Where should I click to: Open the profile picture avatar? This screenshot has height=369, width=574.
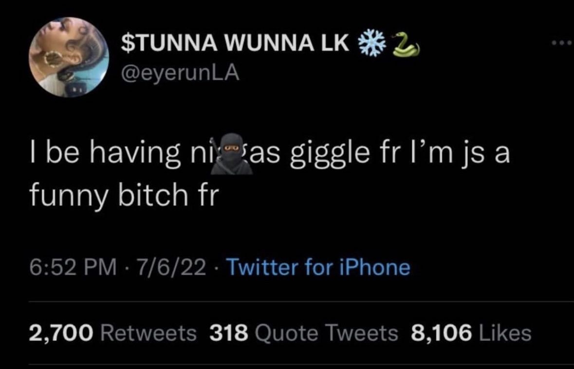(x=68, y=57)
